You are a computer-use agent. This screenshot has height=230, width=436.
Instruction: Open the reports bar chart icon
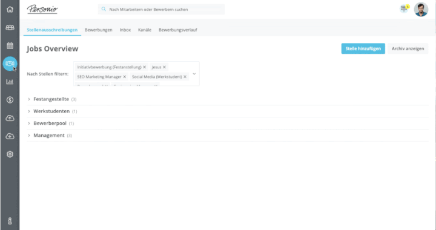click(x=10, y=82)
